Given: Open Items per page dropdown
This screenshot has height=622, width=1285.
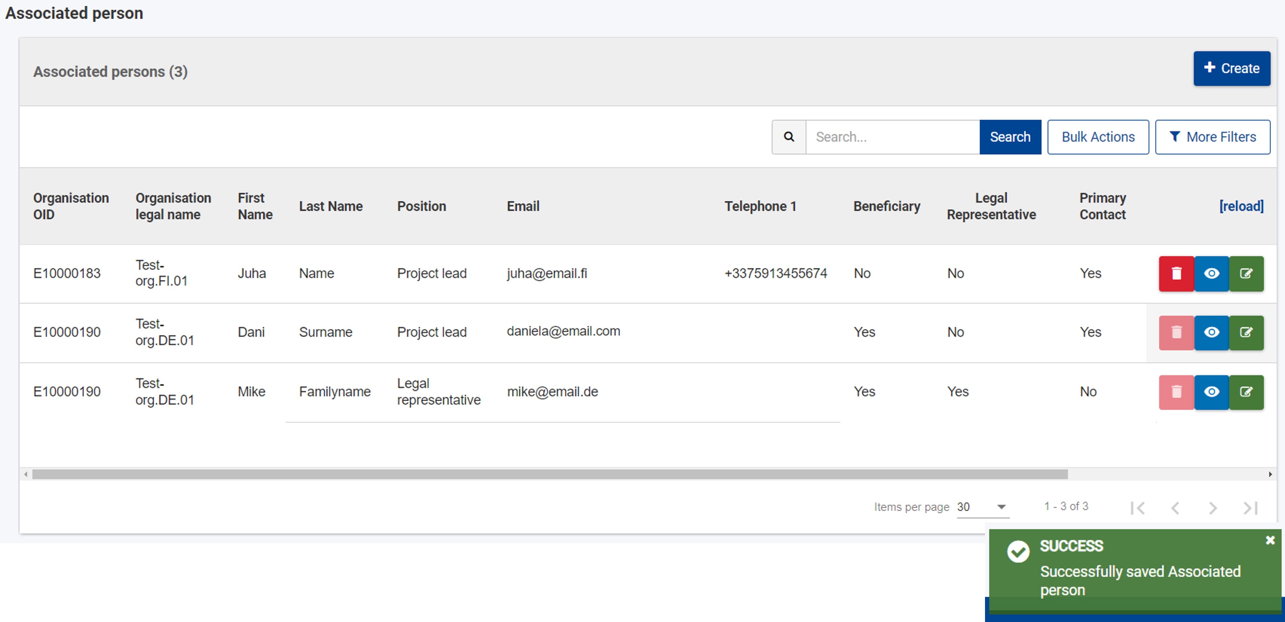Looking at the screenshot, I should pyautogui.click(x=983, y=507).
